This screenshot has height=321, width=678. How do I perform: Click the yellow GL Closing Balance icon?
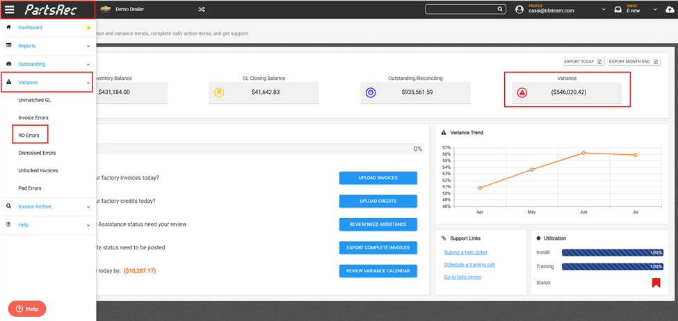pos(219,92)
